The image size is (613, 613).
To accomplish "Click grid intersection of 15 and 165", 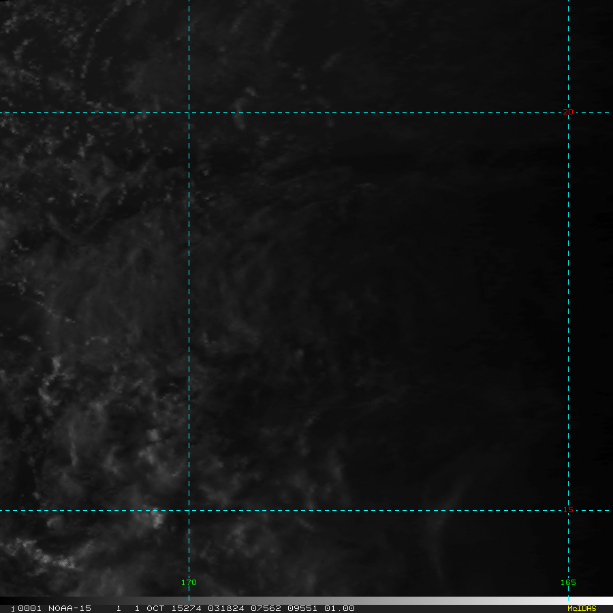I will pos(568,510).
